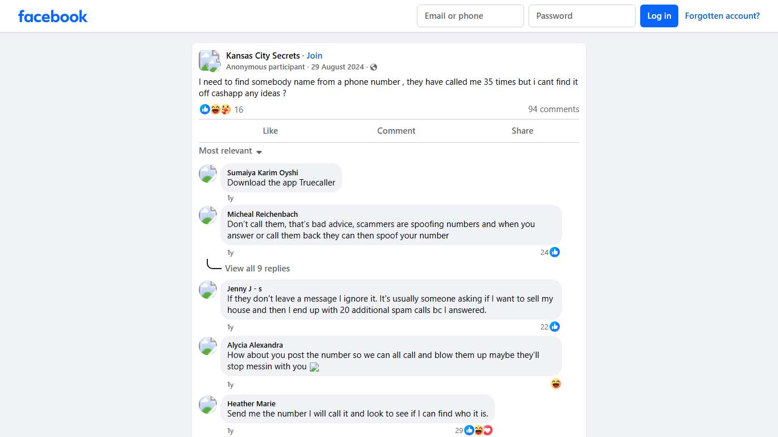778x437 pixels.
Task: Open Kansas City Secrets group avatar
Action: pos(209,61)
